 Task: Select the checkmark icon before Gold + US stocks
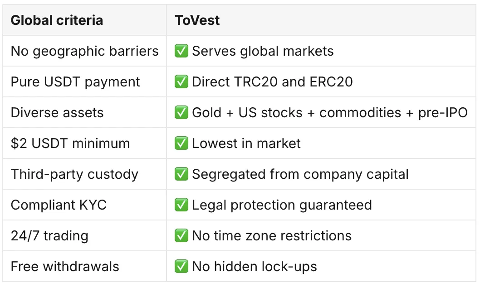tap(181, 112)
